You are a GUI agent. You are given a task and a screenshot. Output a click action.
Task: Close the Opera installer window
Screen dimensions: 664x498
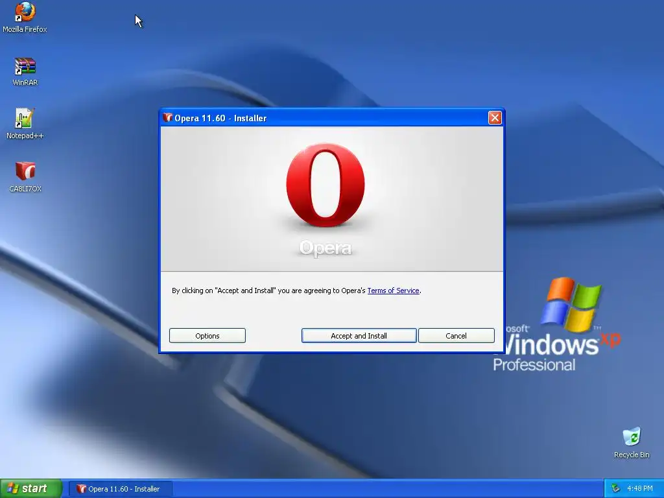pyautogui.click(x=495, y=117)
